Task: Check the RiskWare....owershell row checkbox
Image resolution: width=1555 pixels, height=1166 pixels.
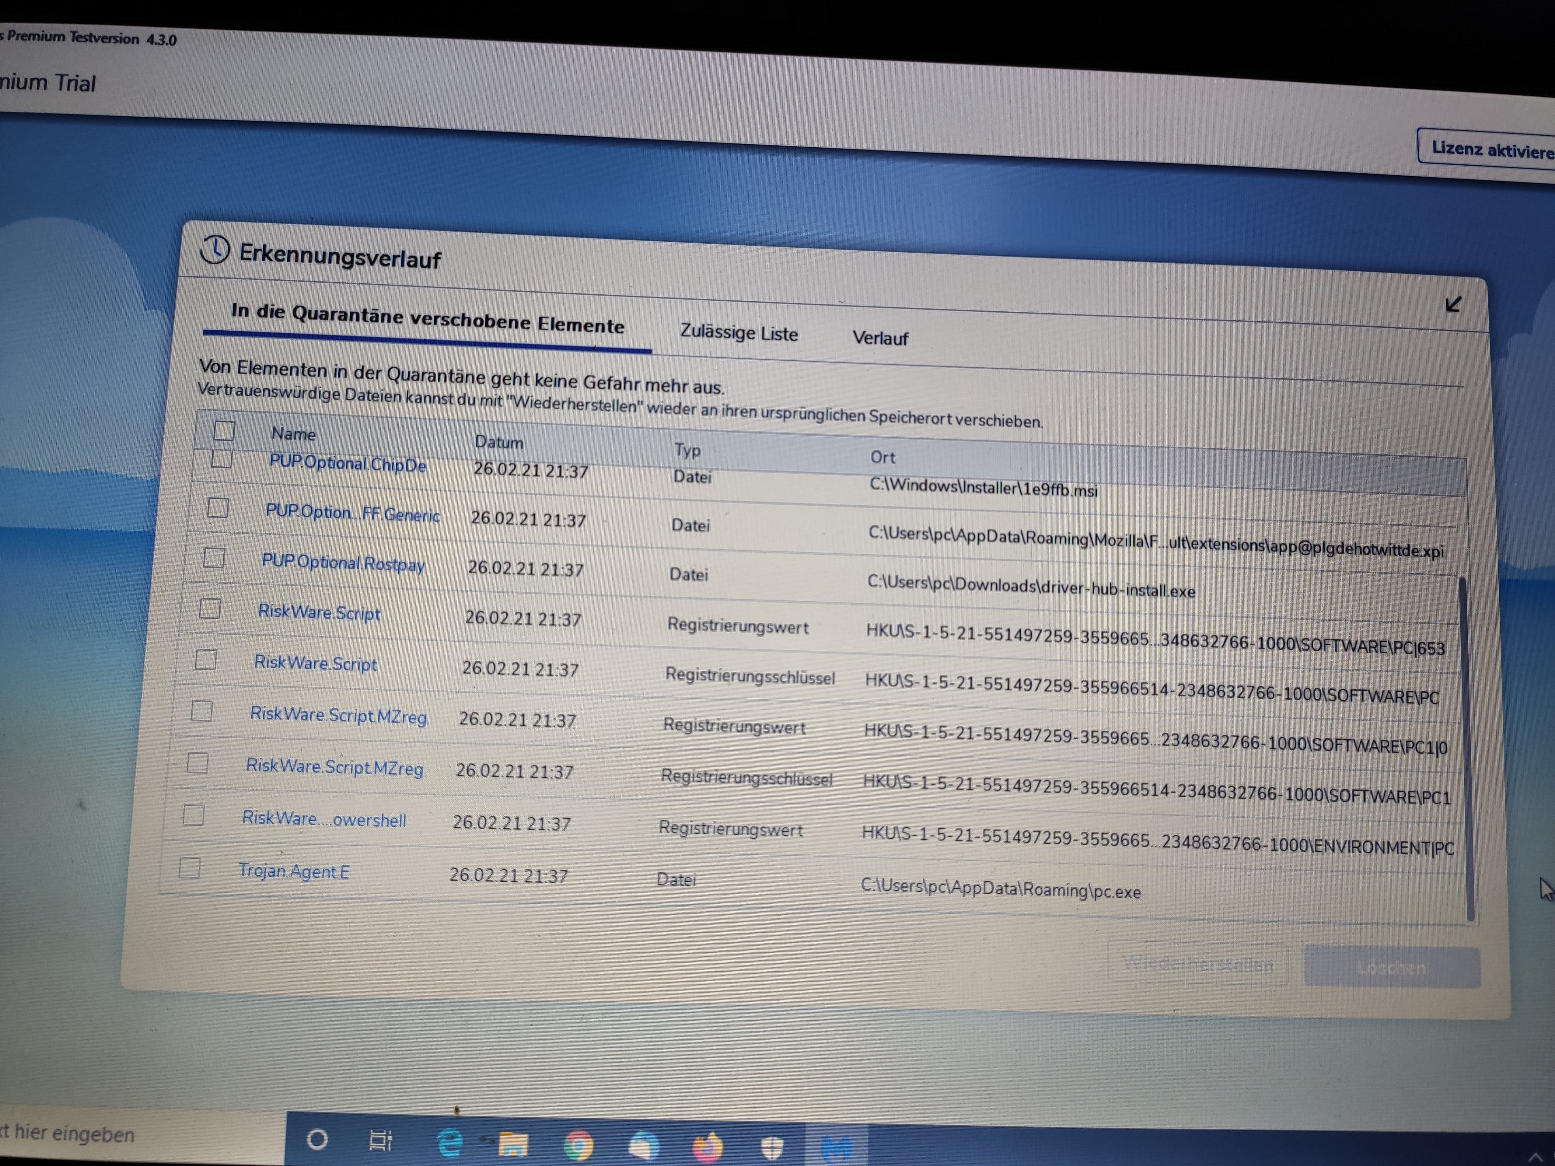Action: coord(193,815)
